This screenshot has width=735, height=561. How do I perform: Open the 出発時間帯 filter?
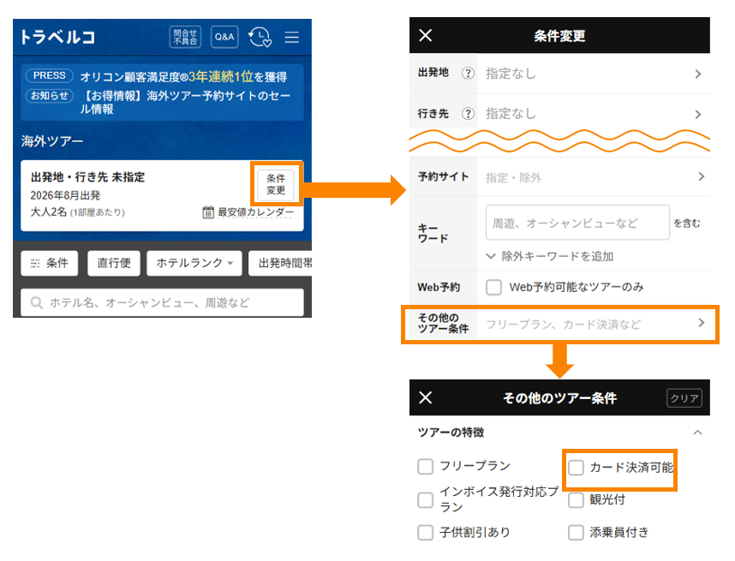tap(280, 263)
